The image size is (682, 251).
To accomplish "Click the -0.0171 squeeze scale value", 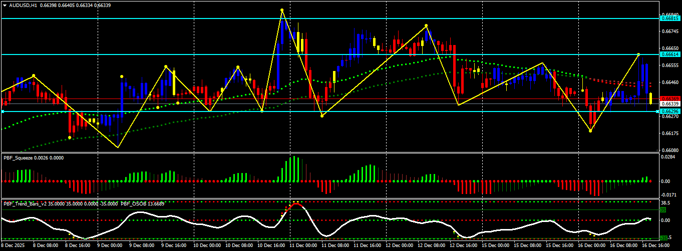I will [x=669, y=195].
